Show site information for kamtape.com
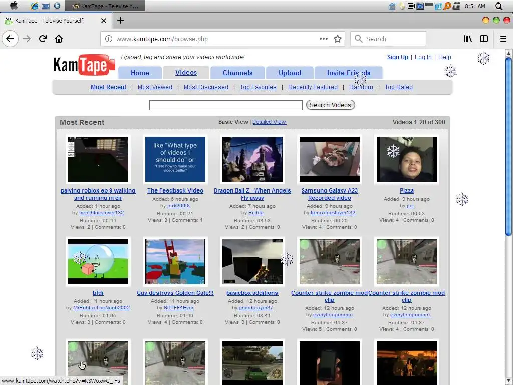The image size is (513, 385). coord(108,39)
